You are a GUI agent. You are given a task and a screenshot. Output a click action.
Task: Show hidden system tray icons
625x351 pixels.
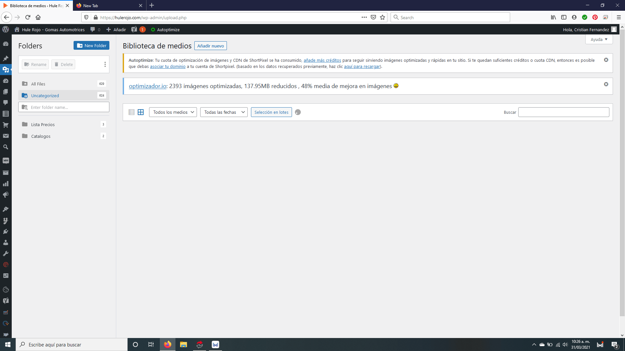tap(534, 344)
